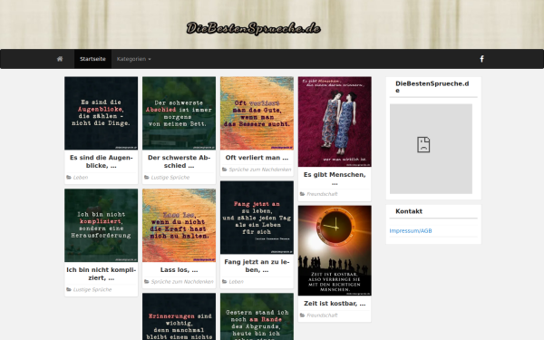Select the Startseite nav item
The image size is (544, 340).
[x=92, y=59]
